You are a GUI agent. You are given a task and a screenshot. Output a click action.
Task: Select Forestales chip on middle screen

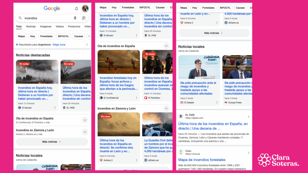point(128,8)
